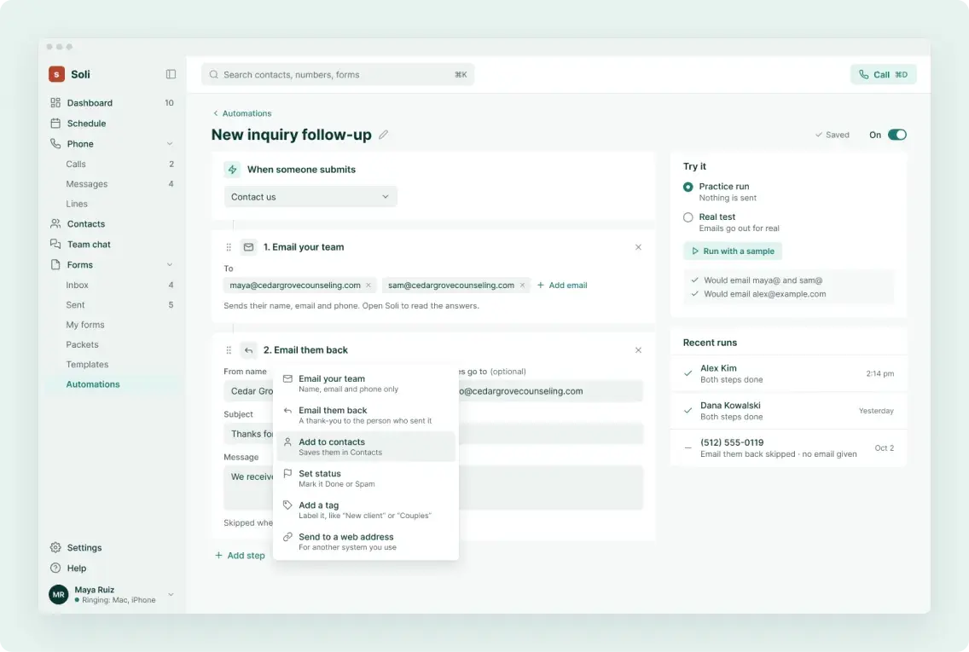Choose Add to contacts from the step menu
Image resolution: width=969 pixels, height=652 pixels.
(366, 447)
